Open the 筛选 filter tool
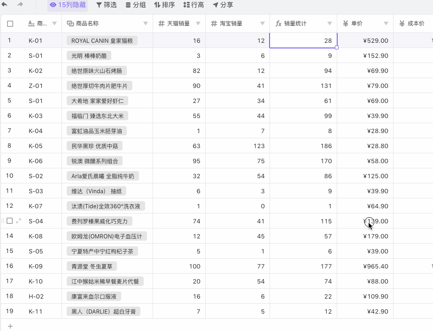Image resolution: width=433 pixels, height=331 pixels. click(x=106, y=5)
